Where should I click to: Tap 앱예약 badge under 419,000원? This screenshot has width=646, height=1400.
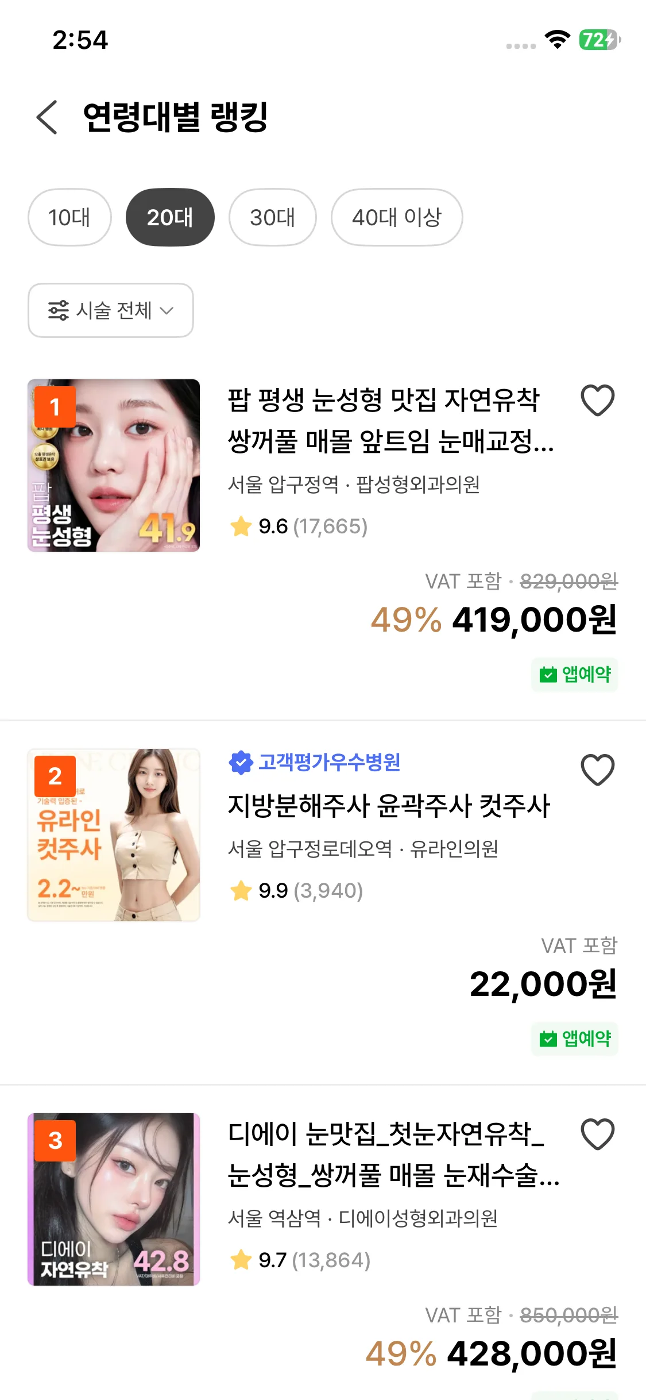pyautogui.click(x=575, y=674)
